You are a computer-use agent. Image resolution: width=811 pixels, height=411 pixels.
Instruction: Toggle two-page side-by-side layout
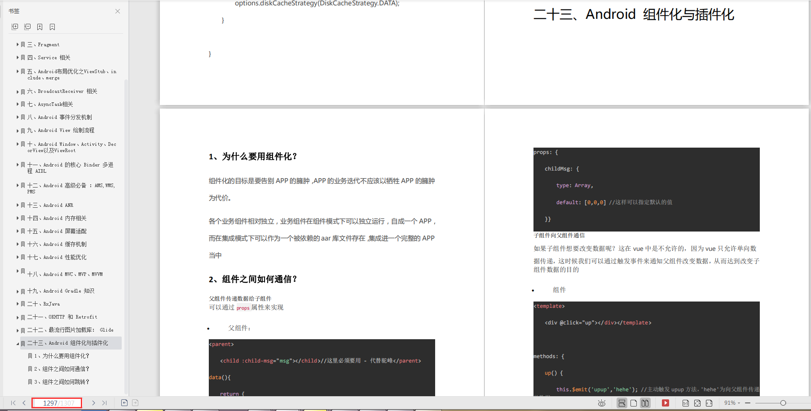tap(645, 403)
